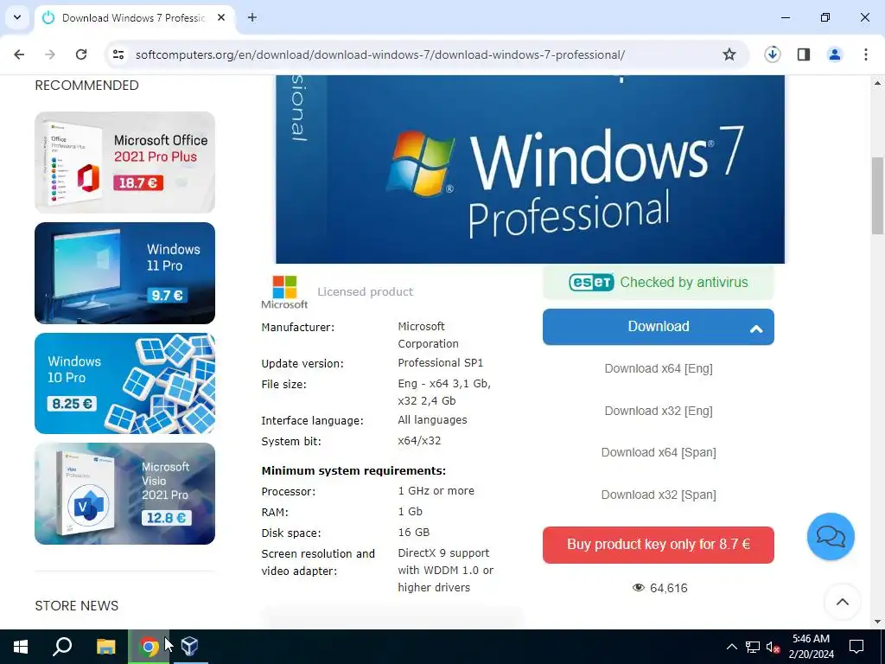This screenshot has width=885, height=664.
Task: Toggle the Chrome side panel
Action: pos(804,54)
